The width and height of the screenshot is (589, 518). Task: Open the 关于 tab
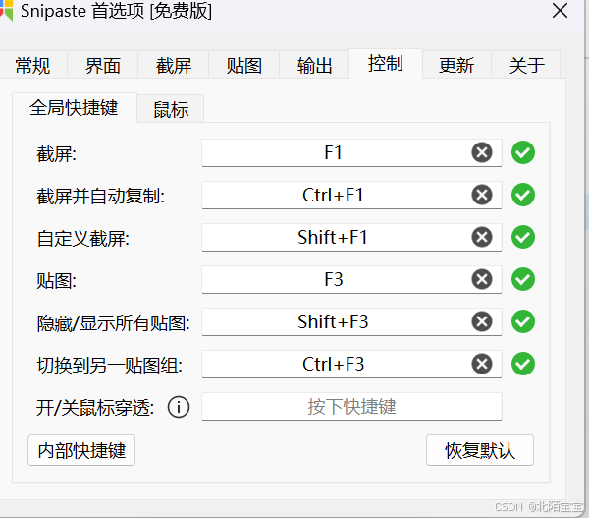tap(526, 66)
